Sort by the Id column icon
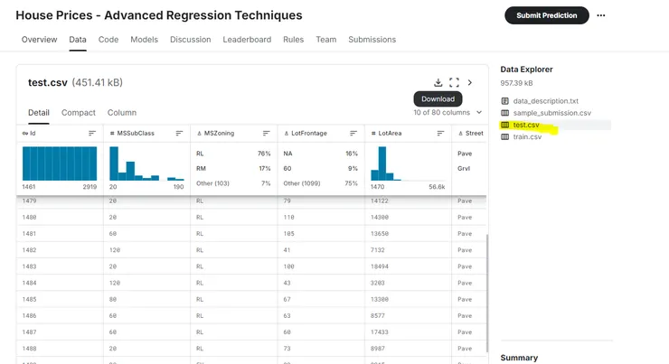 (x=92, y=133)
